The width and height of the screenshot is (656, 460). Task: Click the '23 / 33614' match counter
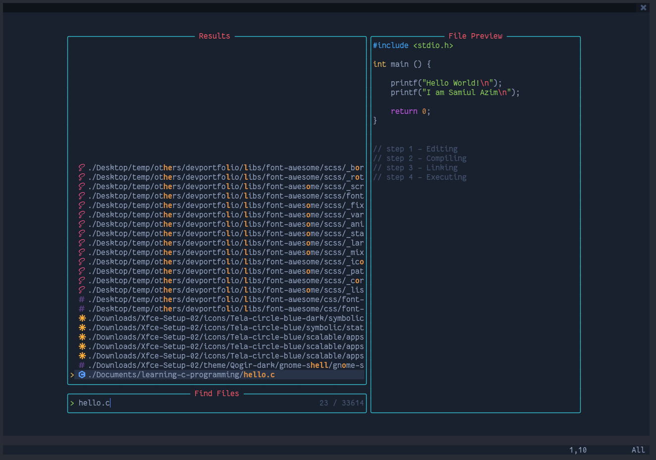[342, 403]
